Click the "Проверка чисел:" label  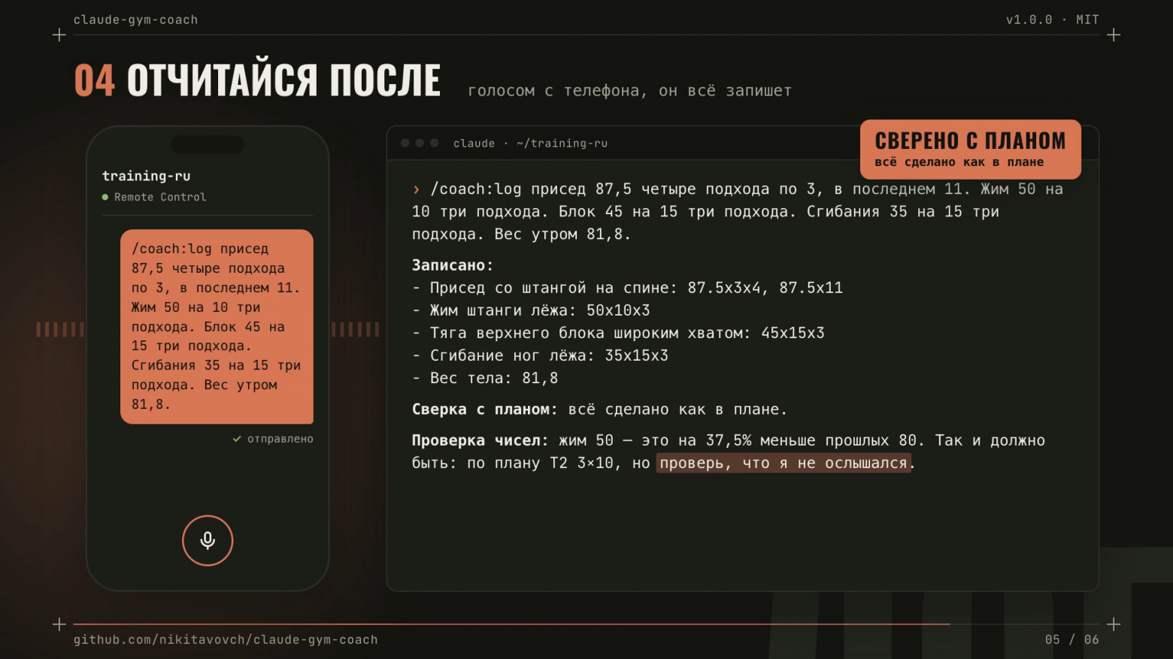(480, 440)
